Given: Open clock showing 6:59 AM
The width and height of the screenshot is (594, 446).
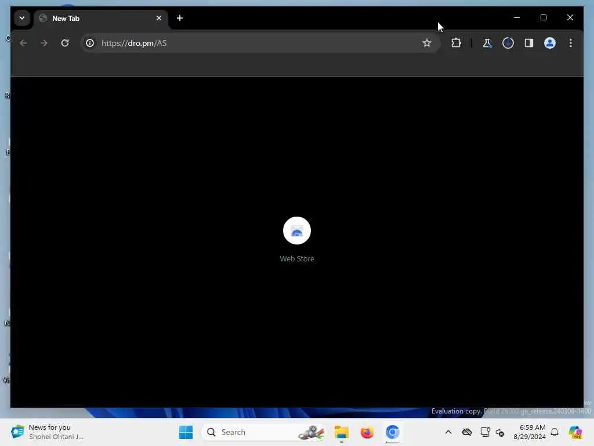Looking at the screenshot, I should (529, 432).
